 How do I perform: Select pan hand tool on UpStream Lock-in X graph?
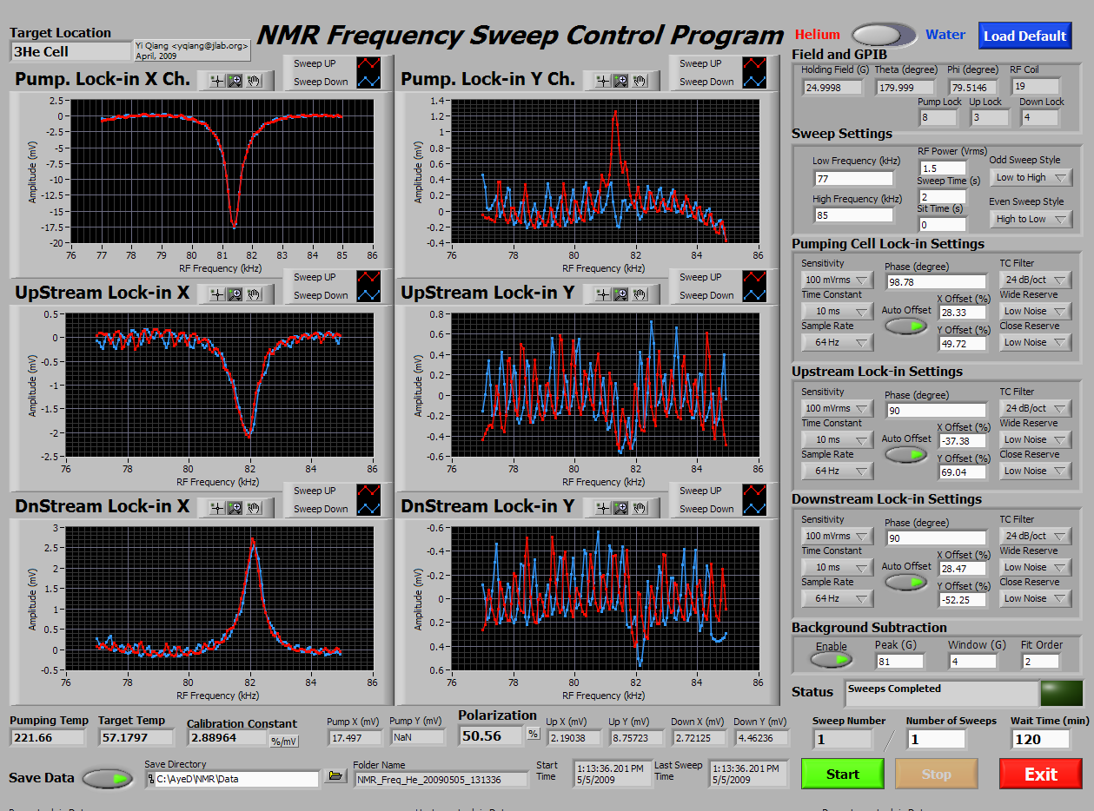pos(255,294)
